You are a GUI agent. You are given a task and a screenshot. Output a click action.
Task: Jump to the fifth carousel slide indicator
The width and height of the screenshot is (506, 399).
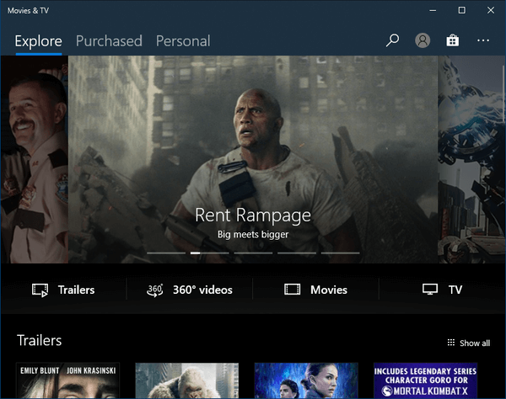coord(340,253)
